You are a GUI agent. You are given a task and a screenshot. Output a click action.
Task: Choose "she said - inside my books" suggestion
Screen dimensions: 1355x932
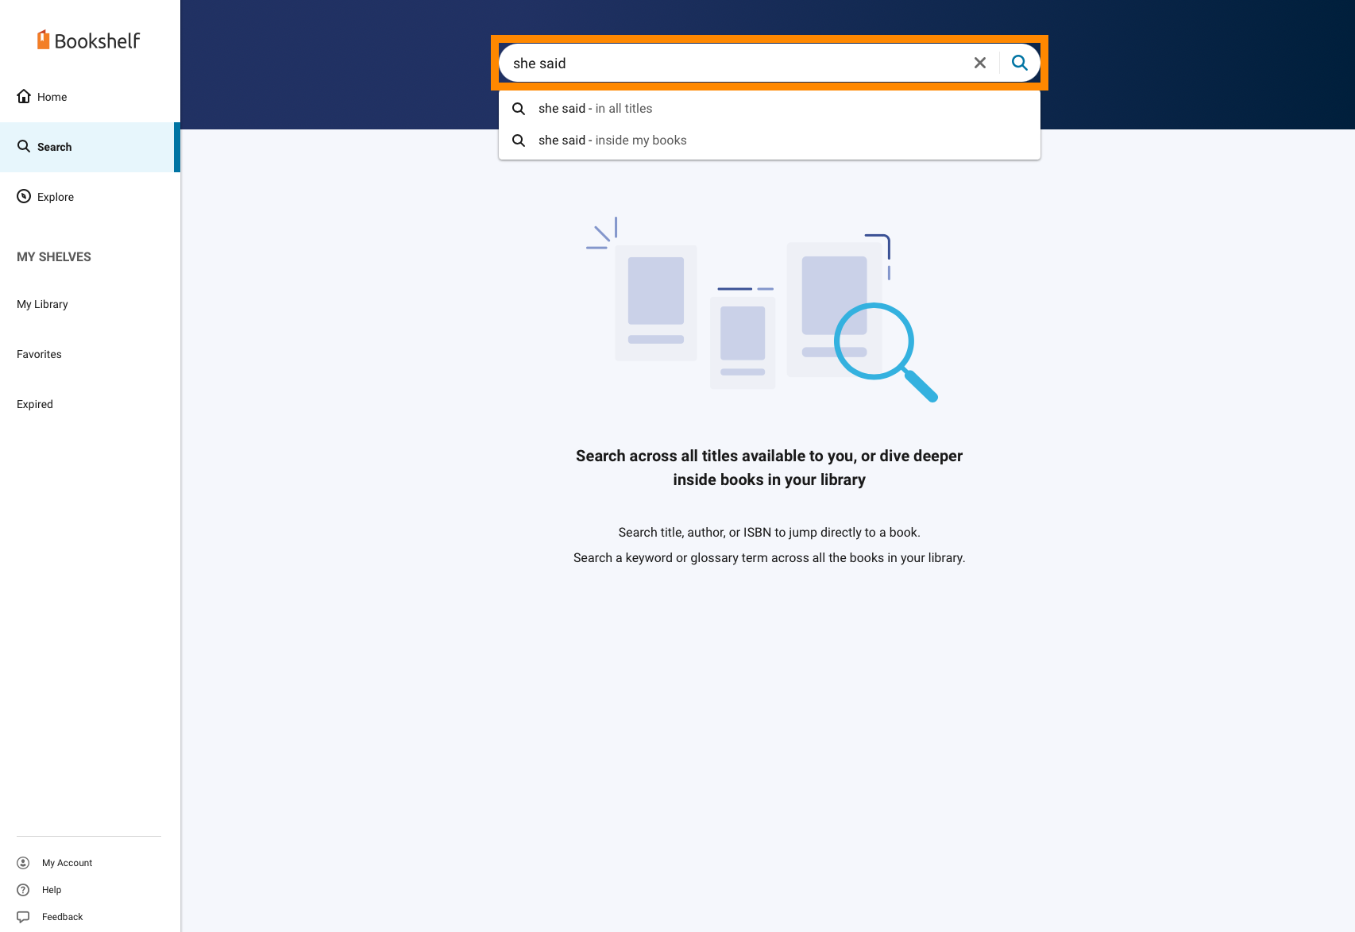click(612, 141)
